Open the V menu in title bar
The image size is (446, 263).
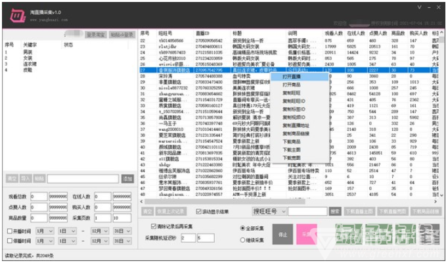(x=419, y=7)
